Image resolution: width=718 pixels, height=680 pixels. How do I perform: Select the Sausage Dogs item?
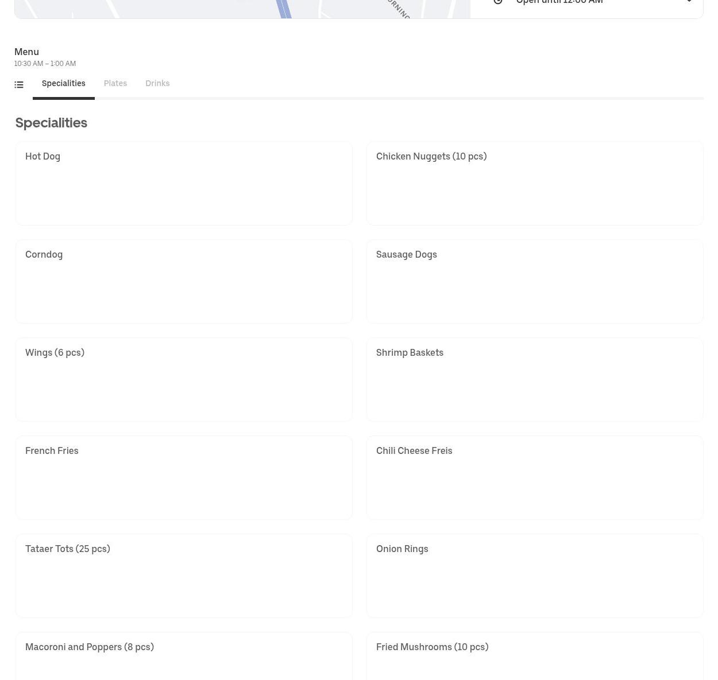coord(535,282)
